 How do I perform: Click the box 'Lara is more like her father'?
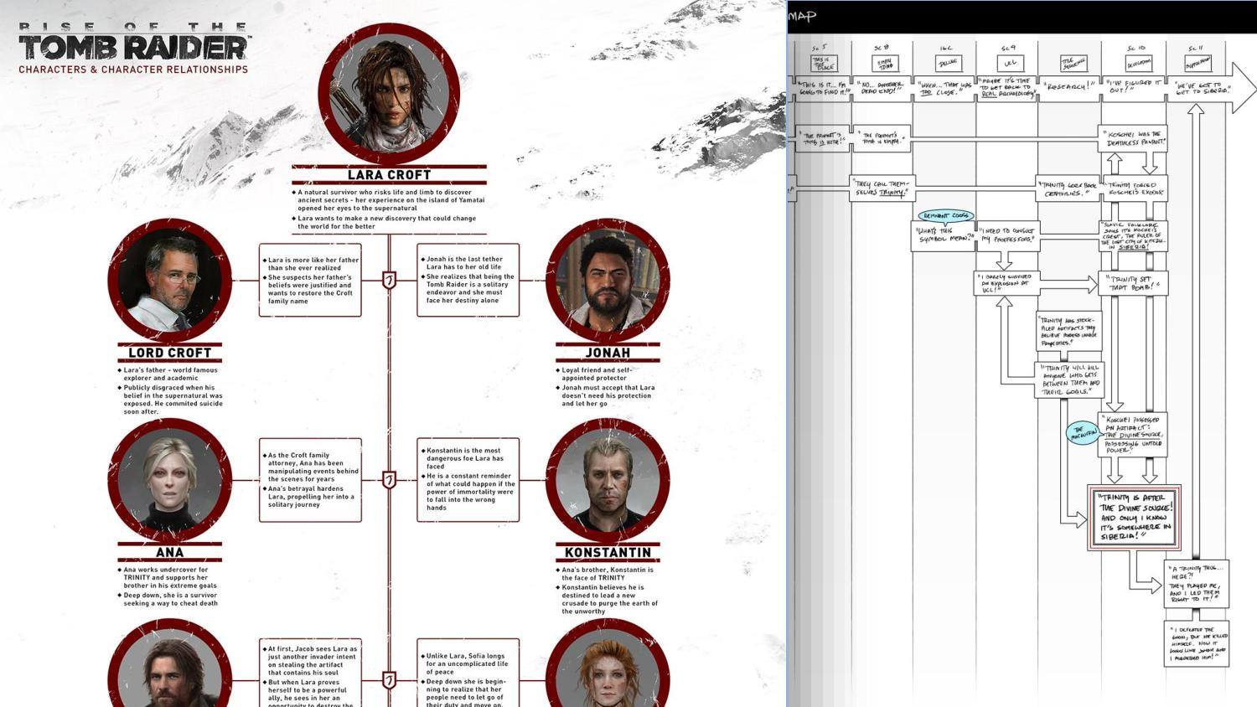(x=310, y=280)
